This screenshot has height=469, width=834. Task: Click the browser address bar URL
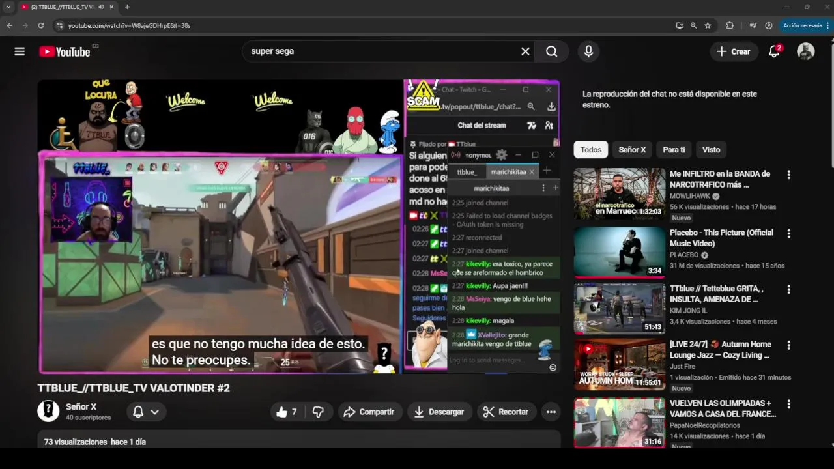[130, 25]
